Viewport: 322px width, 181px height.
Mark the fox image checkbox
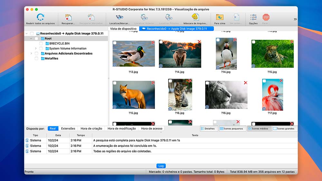tap(115, 83)
